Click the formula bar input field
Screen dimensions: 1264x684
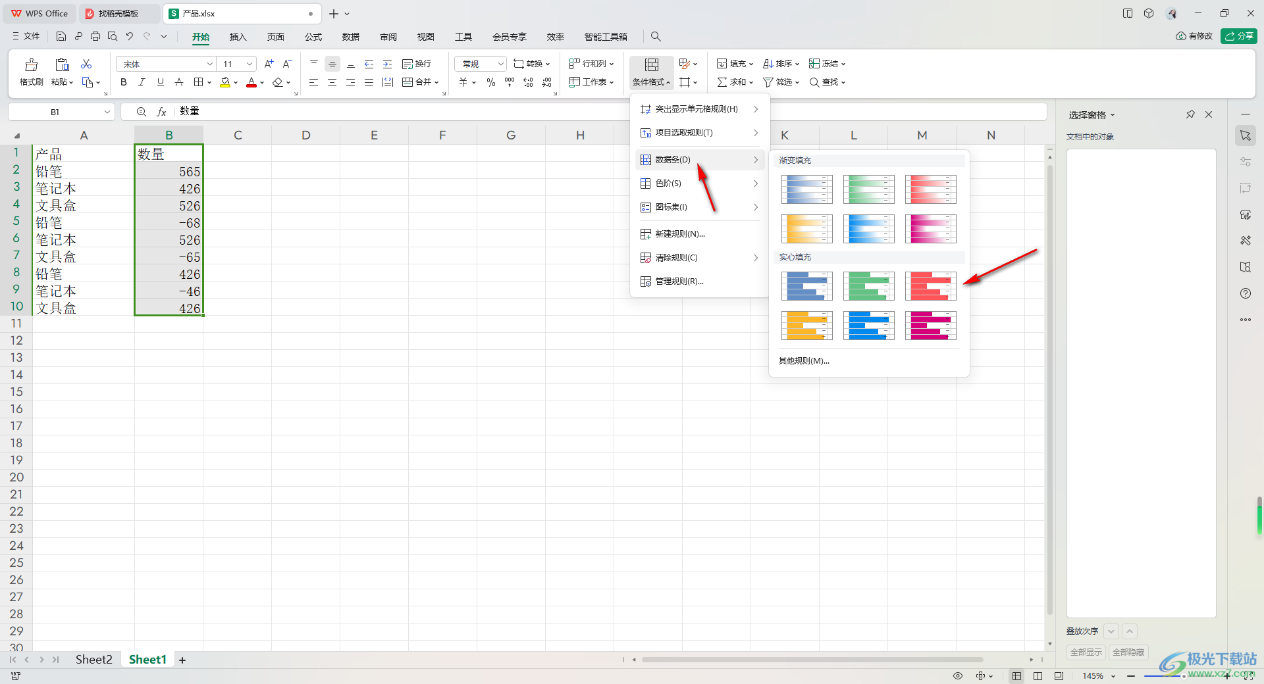609,112
